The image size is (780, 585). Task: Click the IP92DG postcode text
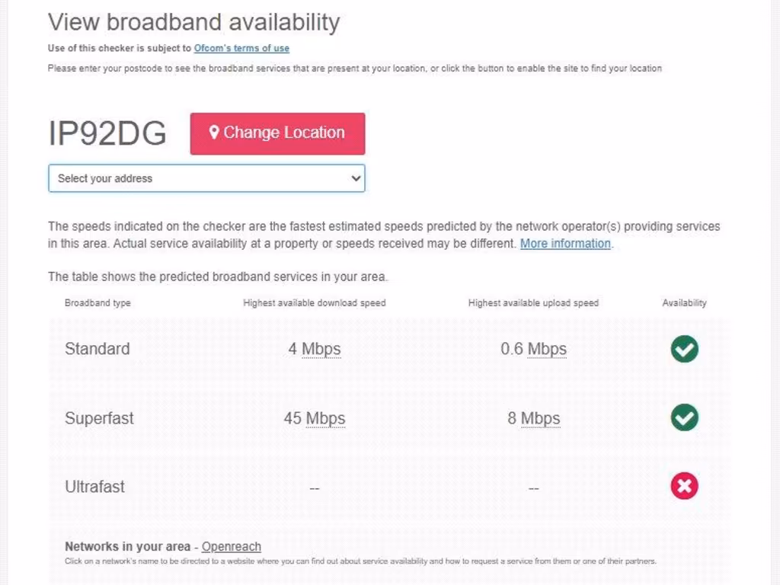pyautogui.click(x=107, y=133)
